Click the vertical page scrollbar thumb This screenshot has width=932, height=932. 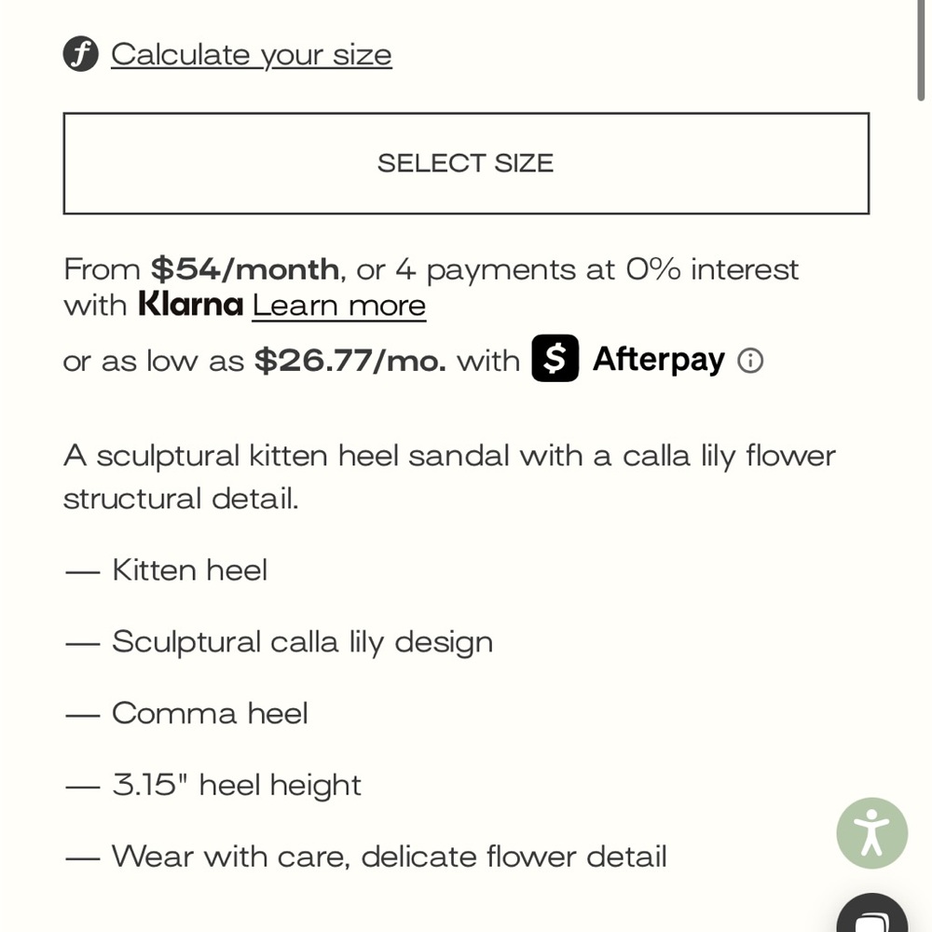click(921, 50)
